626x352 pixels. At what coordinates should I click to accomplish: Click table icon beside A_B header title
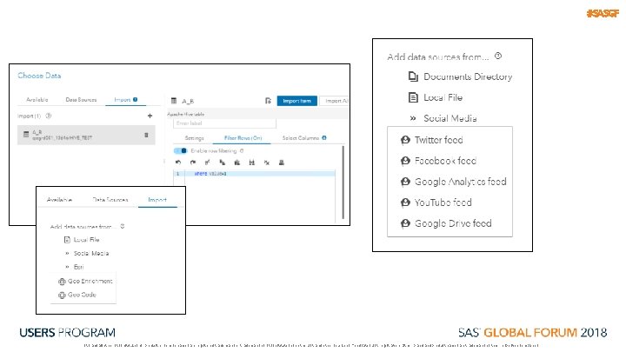pyautogui.click(x=174, y=101)
